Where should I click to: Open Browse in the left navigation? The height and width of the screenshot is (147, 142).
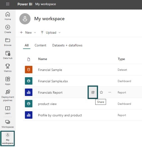(8, 42)
